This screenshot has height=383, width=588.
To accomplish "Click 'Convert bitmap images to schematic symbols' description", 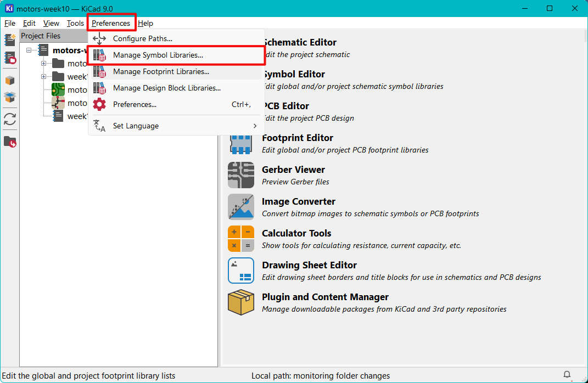I will click(370, 213).
